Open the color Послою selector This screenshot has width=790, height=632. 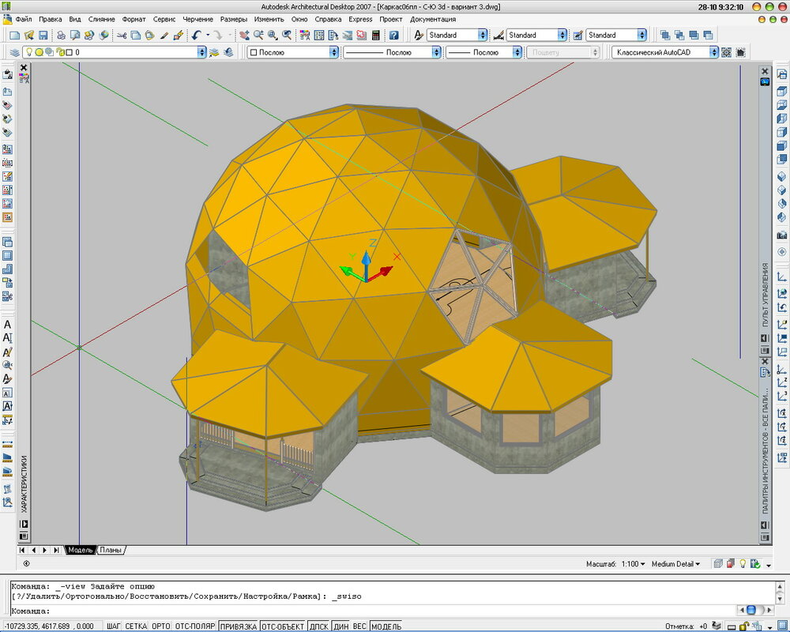point(292,52)
